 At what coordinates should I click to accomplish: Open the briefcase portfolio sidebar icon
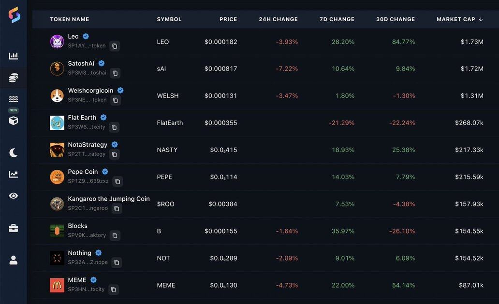[x=14, y=228]
